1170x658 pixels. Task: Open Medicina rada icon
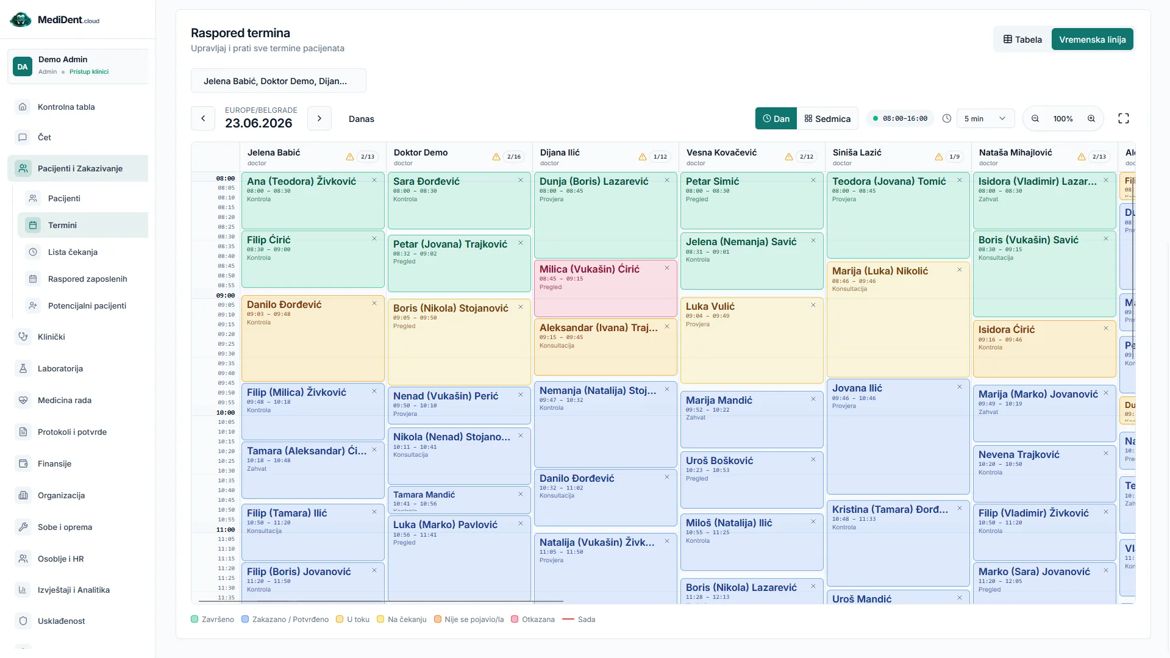tap(23, 400)
